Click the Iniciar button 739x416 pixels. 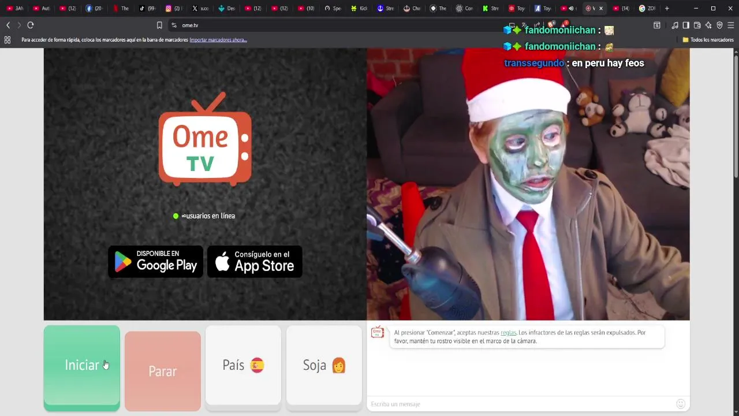click(x=82, y=365)
